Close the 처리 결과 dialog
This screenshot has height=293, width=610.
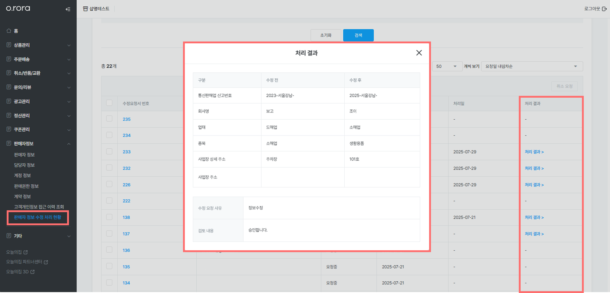pyautogui.click(x=419, y=53)
